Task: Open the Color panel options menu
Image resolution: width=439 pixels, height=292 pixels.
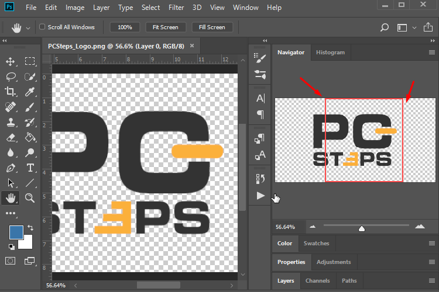Action: click(x=432, y=244)
